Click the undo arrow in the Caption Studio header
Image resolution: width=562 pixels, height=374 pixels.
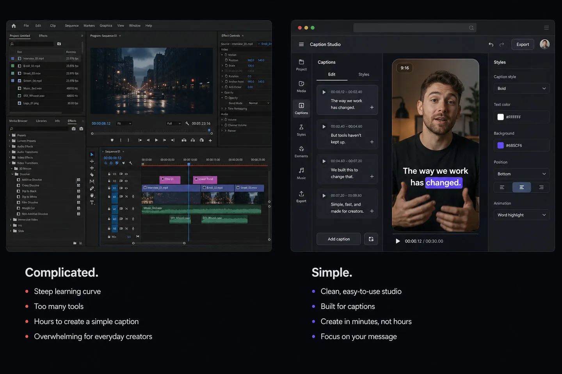pos(491,44)
